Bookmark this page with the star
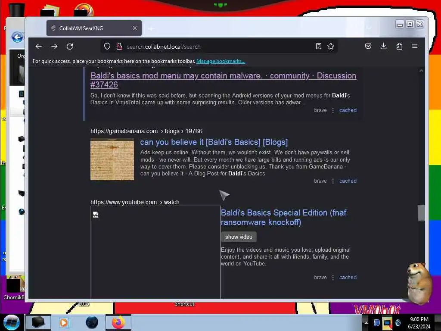Viewport: 441px width, 331px height. tap(331, 46)
